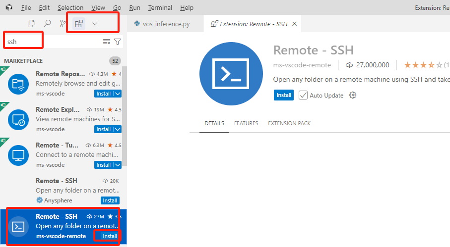
Task: Select the DETAILS tab
Action: [214, 123]
